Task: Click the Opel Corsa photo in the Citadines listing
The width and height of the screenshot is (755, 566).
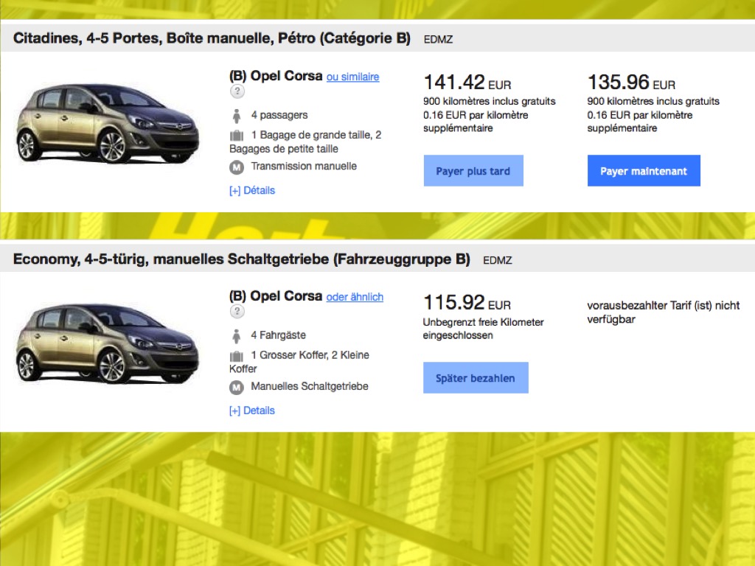Action: [108, 124]
